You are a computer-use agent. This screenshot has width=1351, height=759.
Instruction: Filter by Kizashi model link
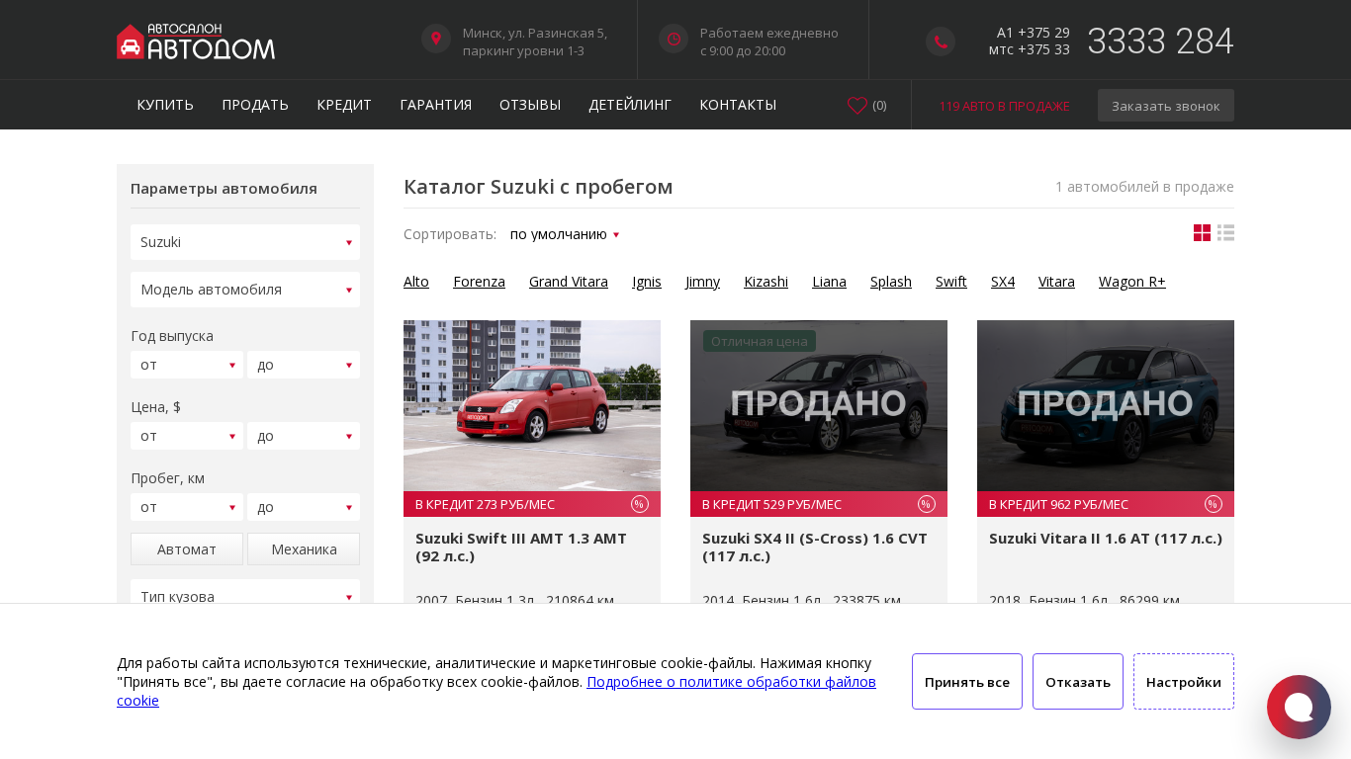coord(766,282)
